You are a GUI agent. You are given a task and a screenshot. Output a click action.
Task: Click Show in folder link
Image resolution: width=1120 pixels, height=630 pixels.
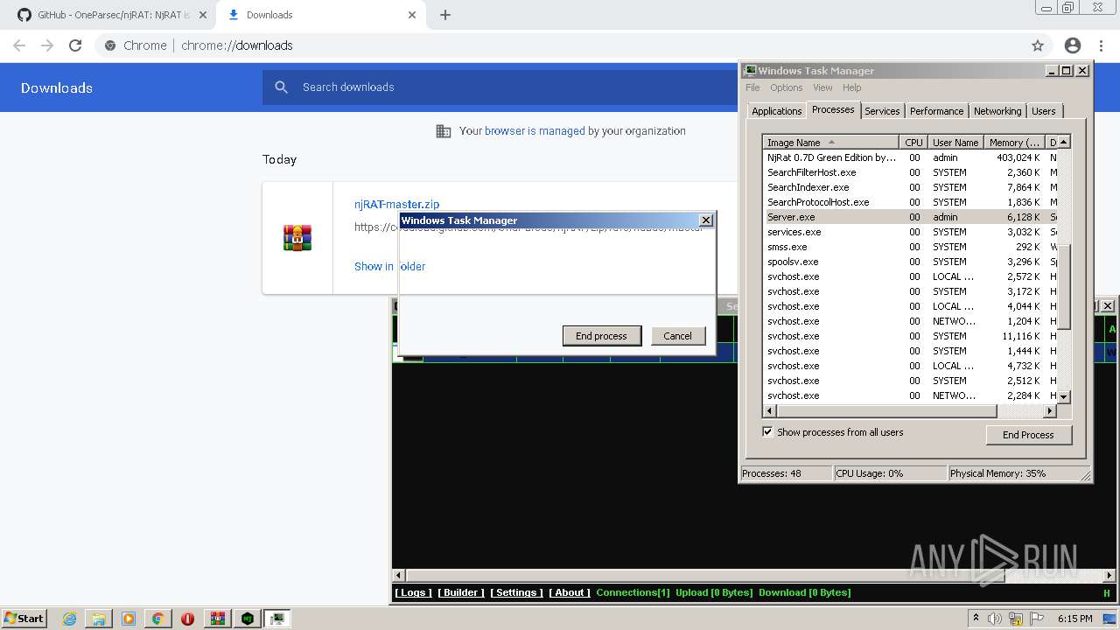click(389, 267)
